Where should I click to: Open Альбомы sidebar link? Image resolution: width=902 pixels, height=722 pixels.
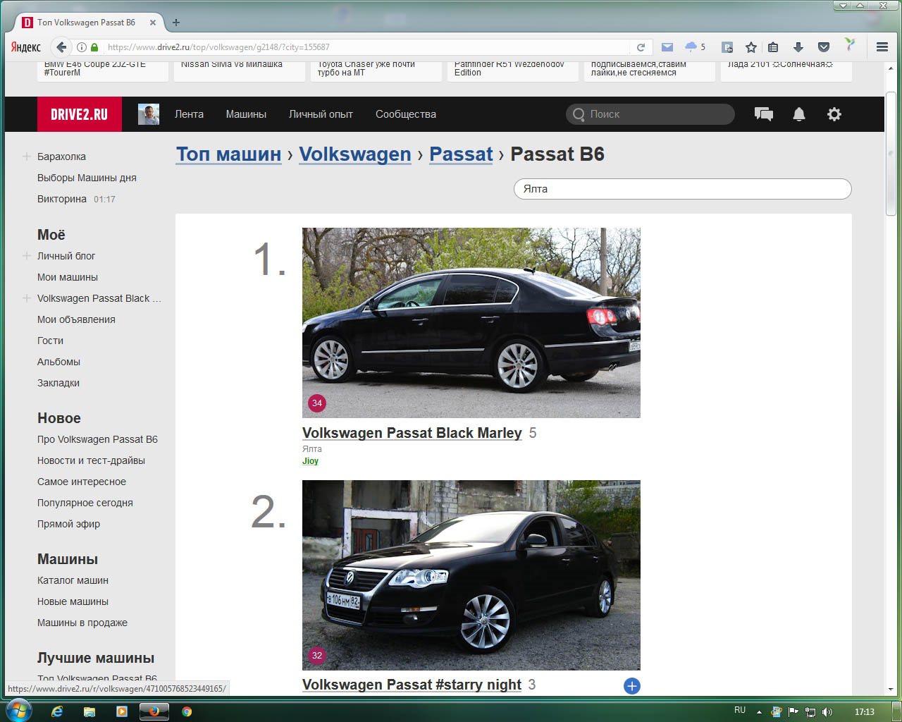point(58,362)
